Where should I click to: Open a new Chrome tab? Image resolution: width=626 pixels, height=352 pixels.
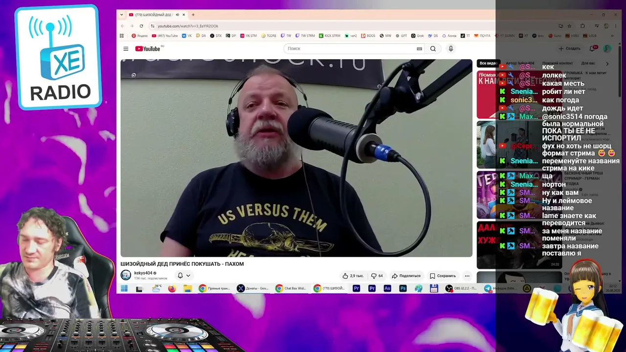[193, 15]
